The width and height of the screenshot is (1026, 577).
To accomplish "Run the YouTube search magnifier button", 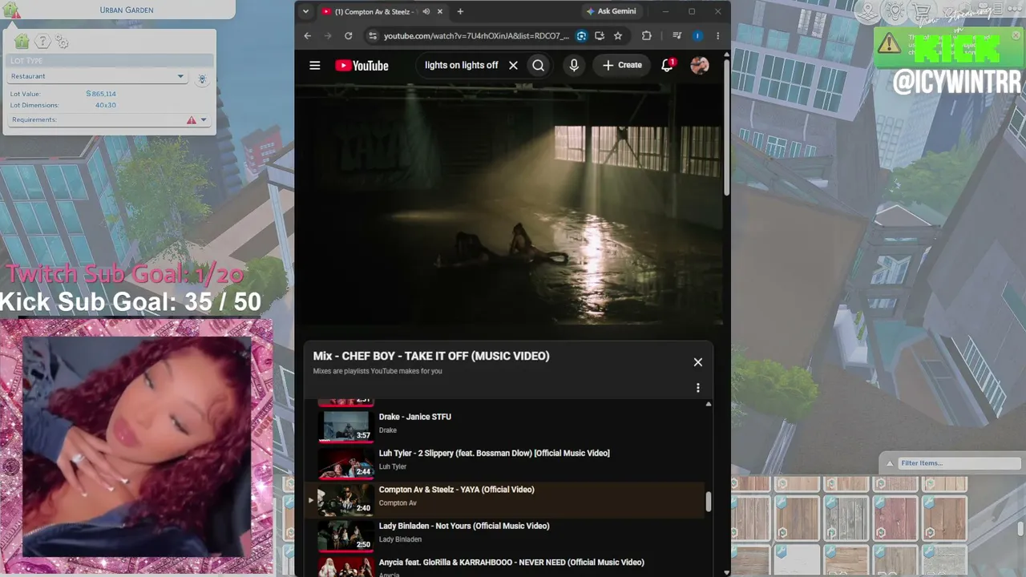I will coord(539,66).
